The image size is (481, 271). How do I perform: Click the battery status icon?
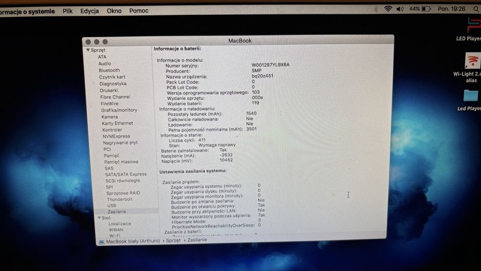click(x=426, y=9)
